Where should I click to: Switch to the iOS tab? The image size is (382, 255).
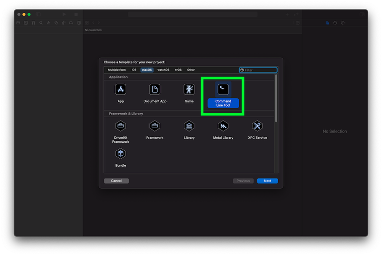tap(134, 70)
